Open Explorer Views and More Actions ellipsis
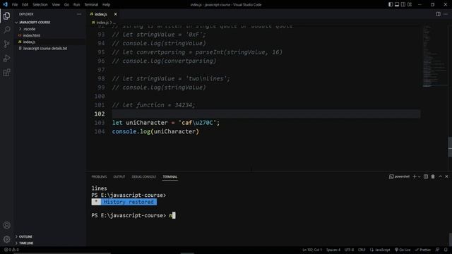Image resolution: width=452 pixels, height=254 pixels. (79, 14)
